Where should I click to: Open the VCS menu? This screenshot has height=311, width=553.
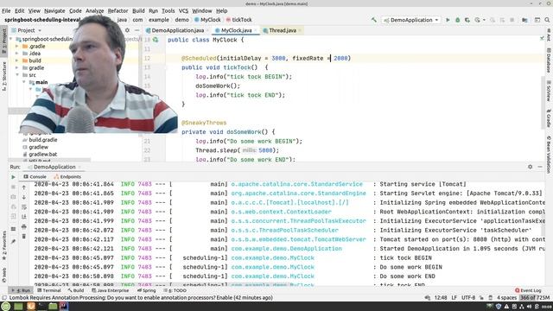pyautogui.click(x=183, y=11)
